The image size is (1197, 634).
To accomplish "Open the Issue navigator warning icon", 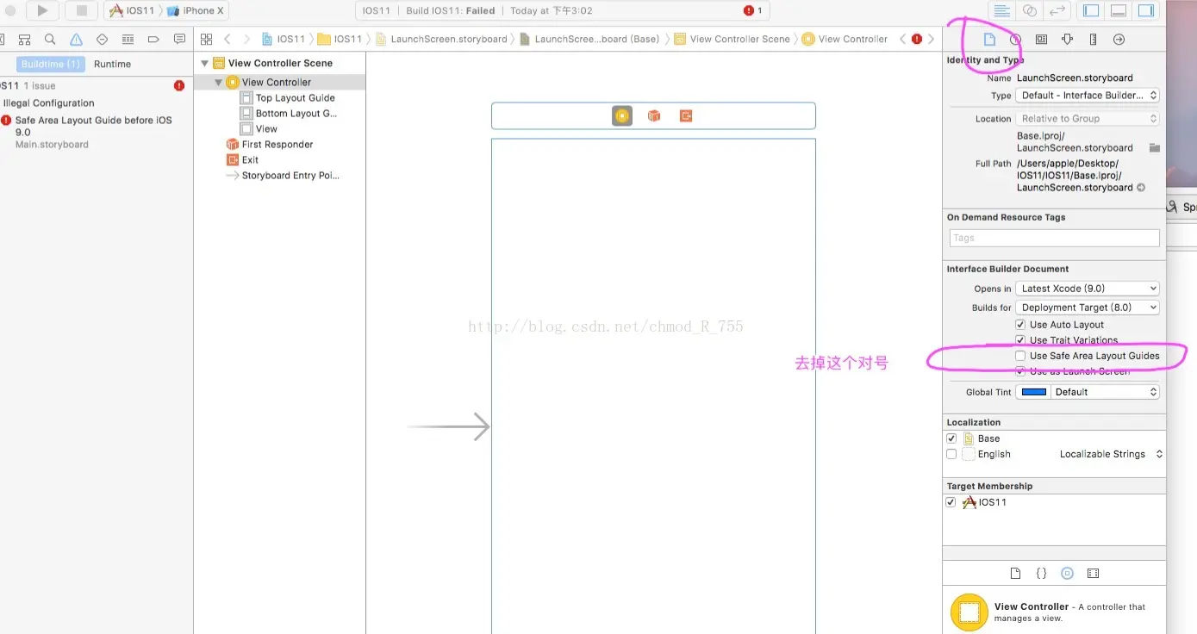I will coord(76,40).
